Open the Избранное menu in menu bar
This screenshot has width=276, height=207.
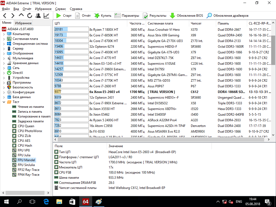point(43,9)
